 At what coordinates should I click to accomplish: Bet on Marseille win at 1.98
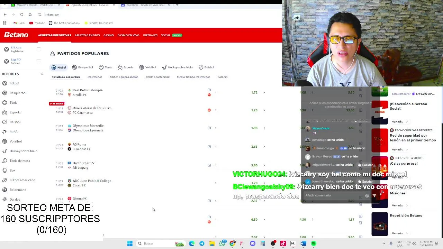pyautogui.click(x=254, y=128)
